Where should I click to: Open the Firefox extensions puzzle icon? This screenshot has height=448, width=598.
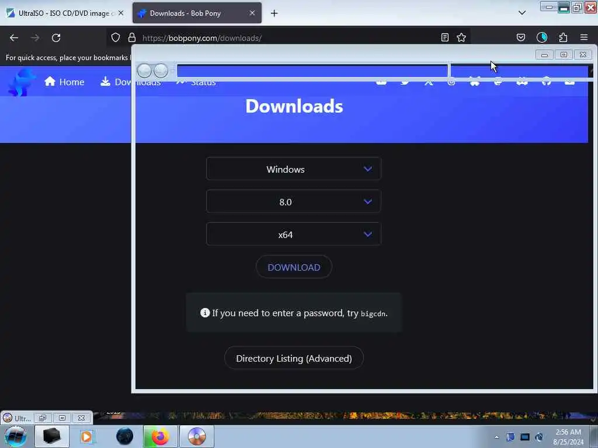point(563,37)
